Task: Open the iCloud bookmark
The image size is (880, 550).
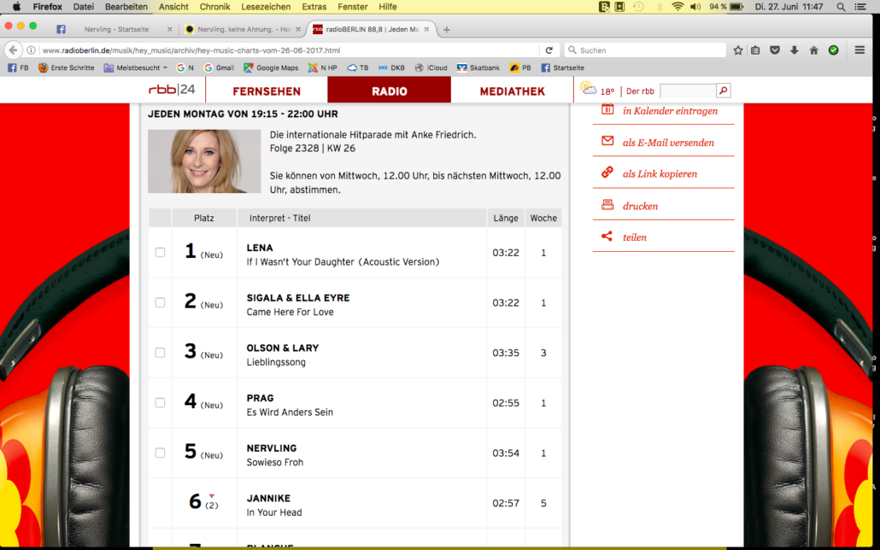Action: 431,67
